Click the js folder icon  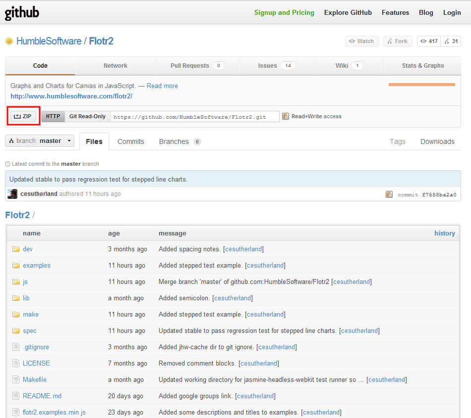tap(16, 281)
